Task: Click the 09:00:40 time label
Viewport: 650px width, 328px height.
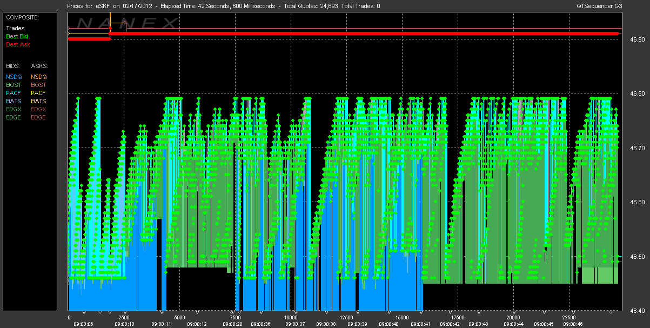Action: (388, 324)
